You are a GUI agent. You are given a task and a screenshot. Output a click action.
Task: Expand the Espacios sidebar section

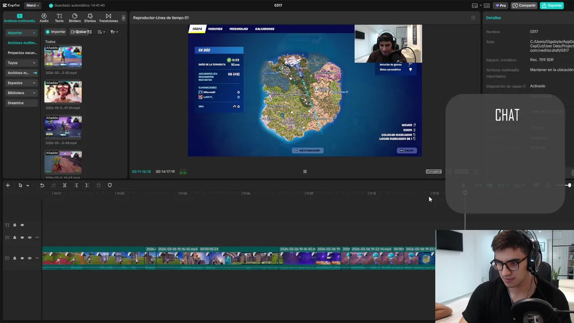pyautogui.click(x=22, y=83)
